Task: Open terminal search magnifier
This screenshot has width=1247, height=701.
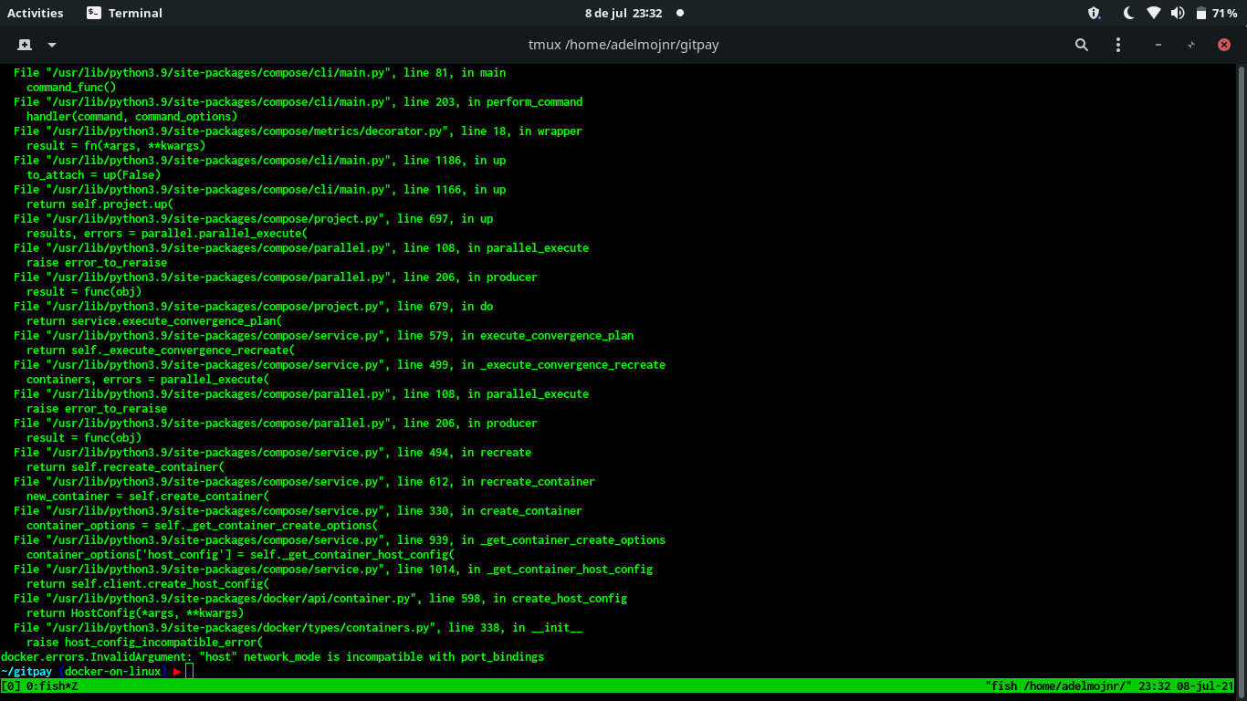Action: click(1082, 45)
